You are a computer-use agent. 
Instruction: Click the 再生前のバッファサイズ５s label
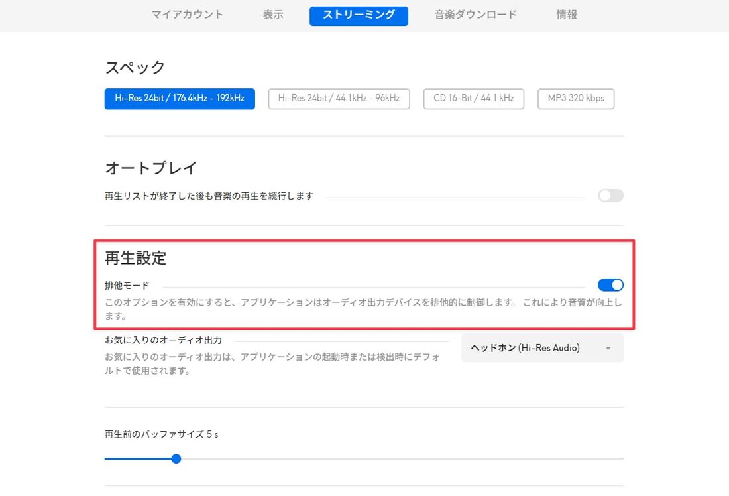[162, 434]
